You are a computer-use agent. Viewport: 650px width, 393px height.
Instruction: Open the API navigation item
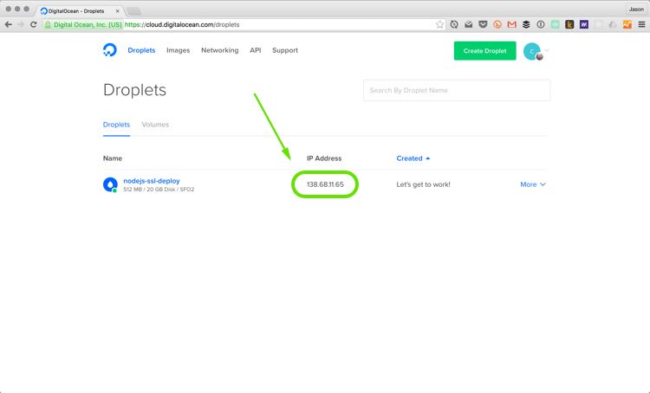point(256,50)
